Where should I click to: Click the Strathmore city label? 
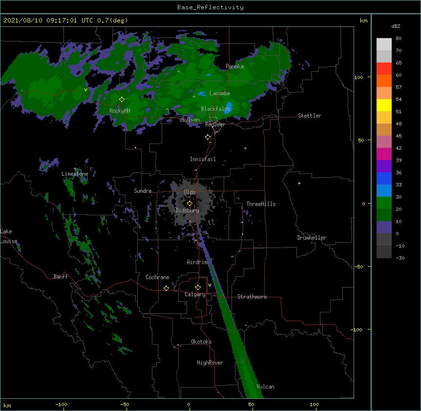coord(252,297)
